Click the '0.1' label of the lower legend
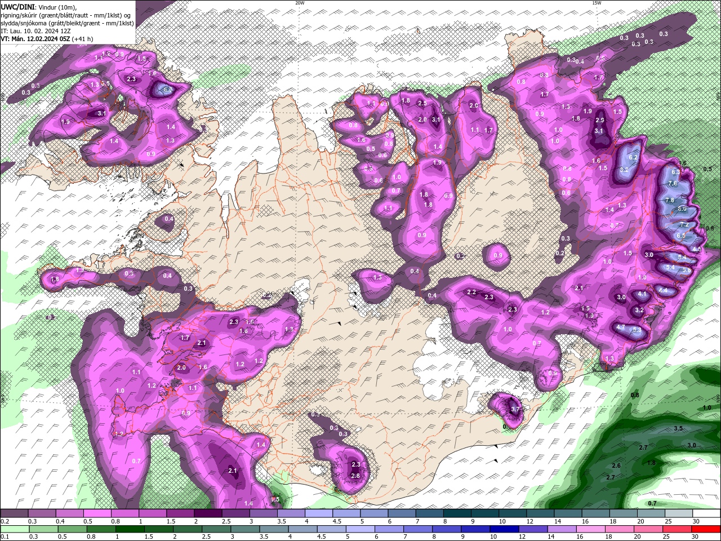The image size is (721, 541). point(5,537)
